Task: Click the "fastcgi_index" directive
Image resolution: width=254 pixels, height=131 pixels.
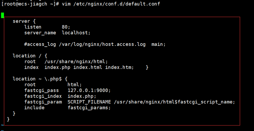Action: 43,96
